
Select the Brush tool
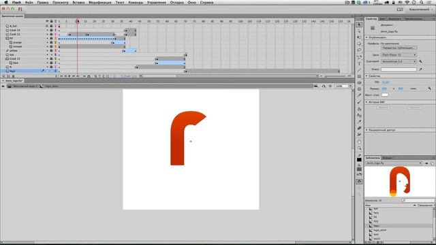click(x=359, y=102)
